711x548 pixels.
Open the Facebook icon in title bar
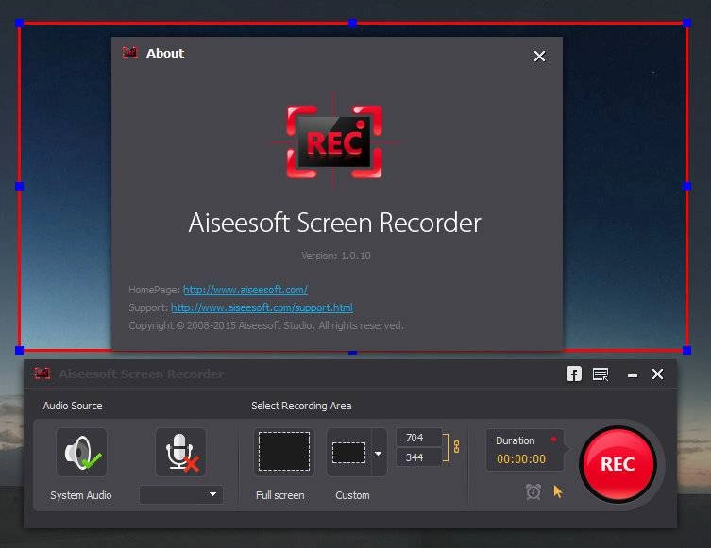click(x=573, y=374)
